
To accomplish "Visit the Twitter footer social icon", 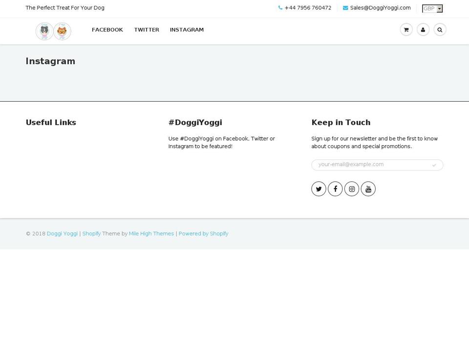I will coord(319,189).
